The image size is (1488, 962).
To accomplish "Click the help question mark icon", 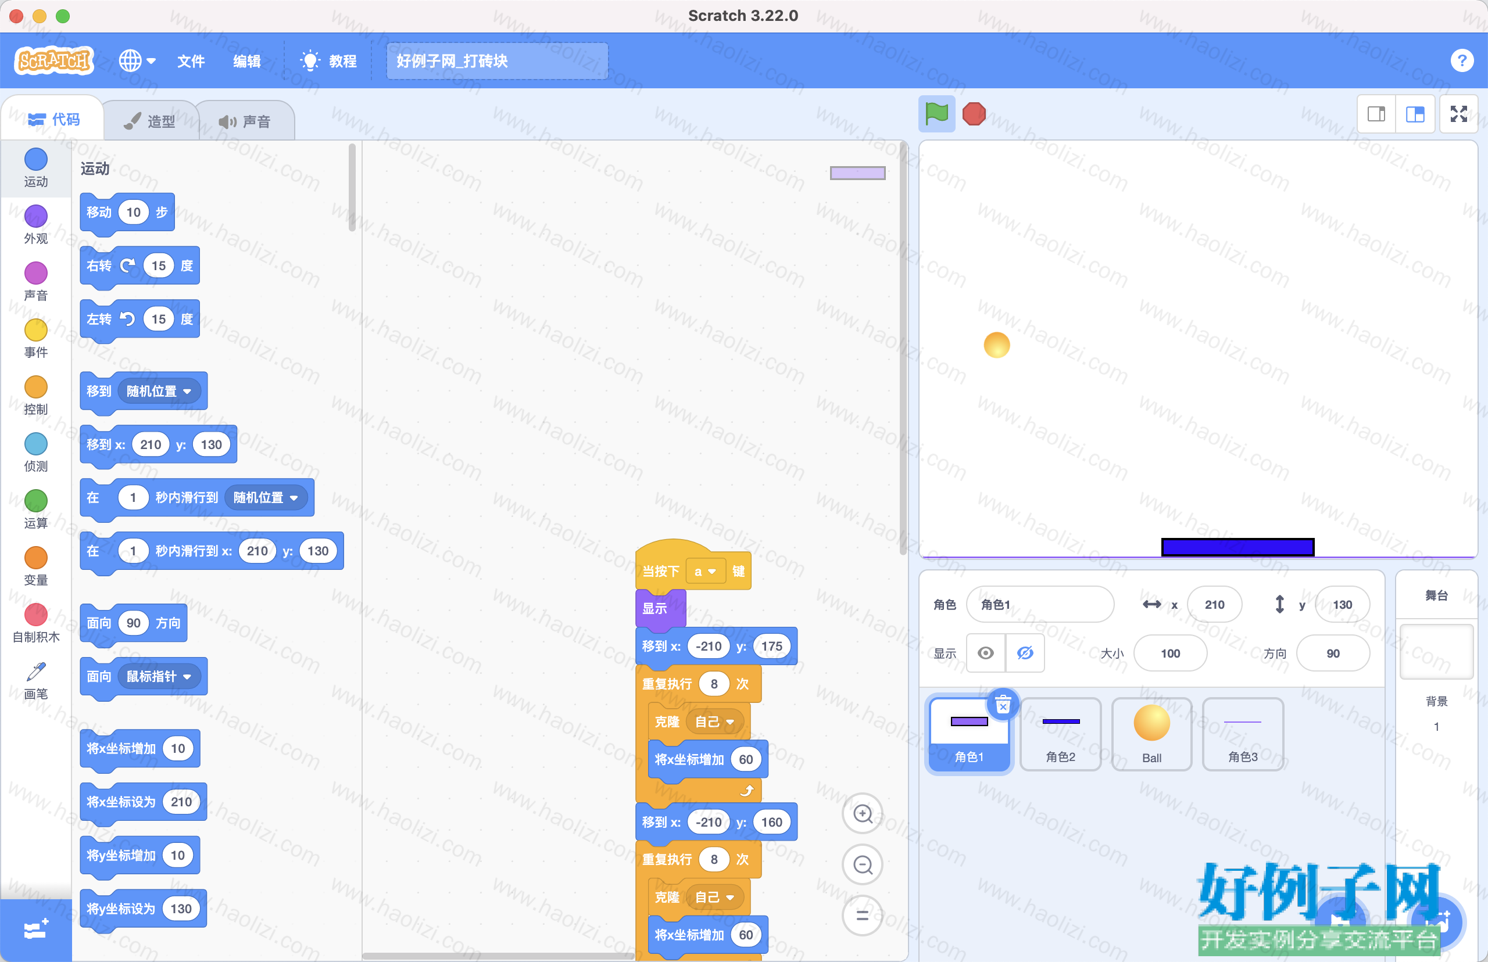I will [x=1461, y=60].
